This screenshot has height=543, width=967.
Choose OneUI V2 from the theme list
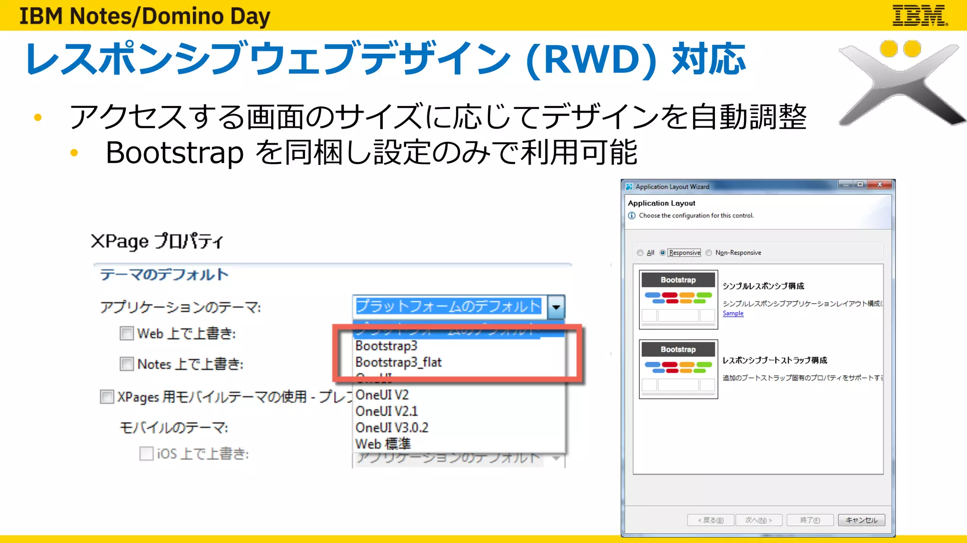(382, 395)
